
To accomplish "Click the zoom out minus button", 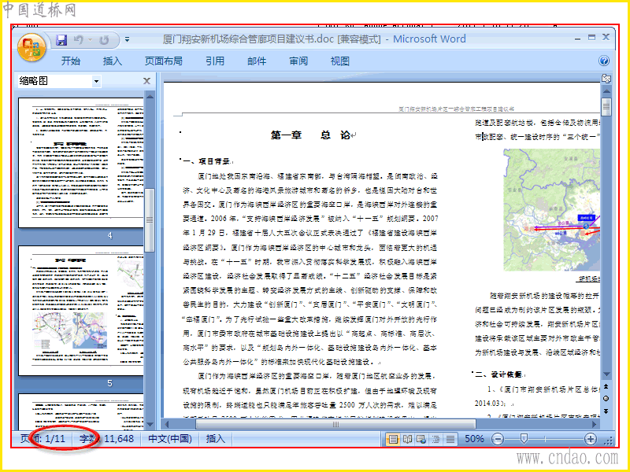I will pyautogui.click(x=498, y=439).
